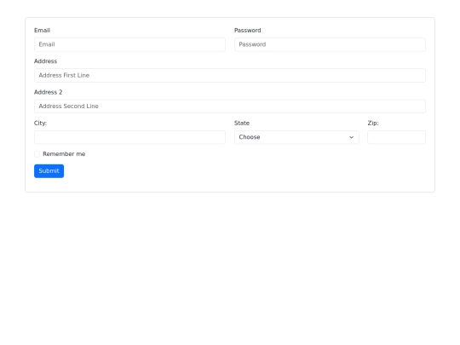The width and height of the screenshot is (460, 345).
Task: Select the Address First Line field
Action: (230, 76)
